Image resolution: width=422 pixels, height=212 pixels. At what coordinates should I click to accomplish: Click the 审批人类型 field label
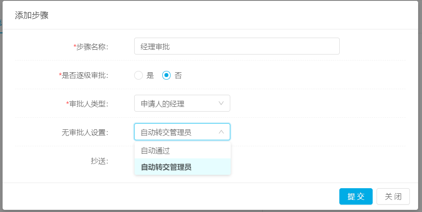pos(89,104)
